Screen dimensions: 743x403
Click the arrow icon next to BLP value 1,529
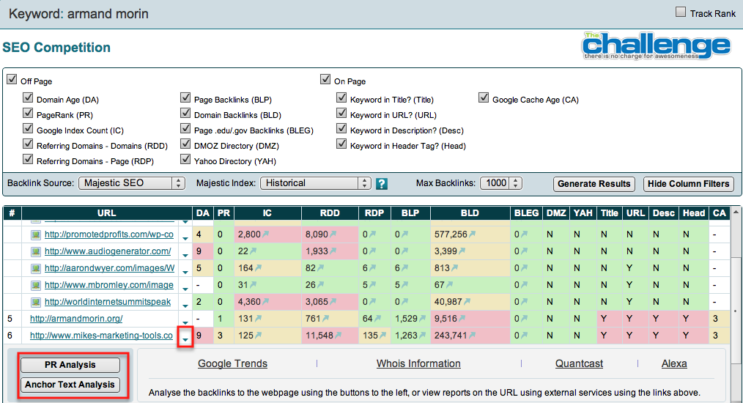coord(422,319)
